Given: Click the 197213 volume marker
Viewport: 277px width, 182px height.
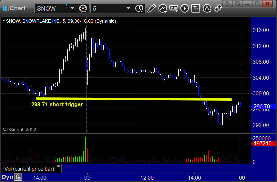Looking at the screenshot, I should coord(263,143).
